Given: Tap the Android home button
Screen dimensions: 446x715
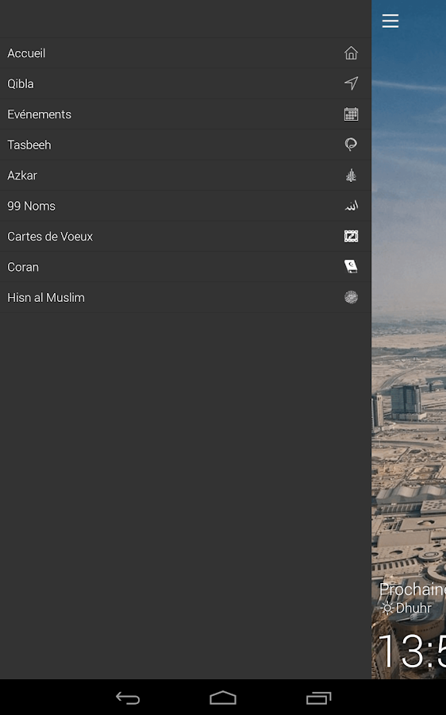Looking at the screenshot, I should 223,698.
